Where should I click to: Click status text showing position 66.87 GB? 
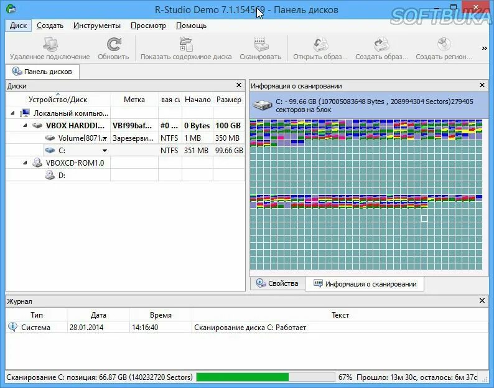coord(100,377)
